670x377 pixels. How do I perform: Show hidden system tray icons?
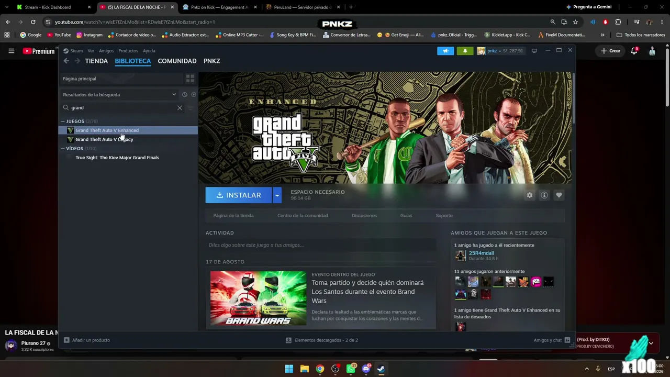586,369
